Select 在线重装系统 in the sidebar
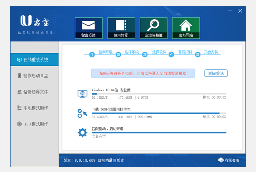Image resolution: width=256 pixels, height=172 pixels. point(34,60)
